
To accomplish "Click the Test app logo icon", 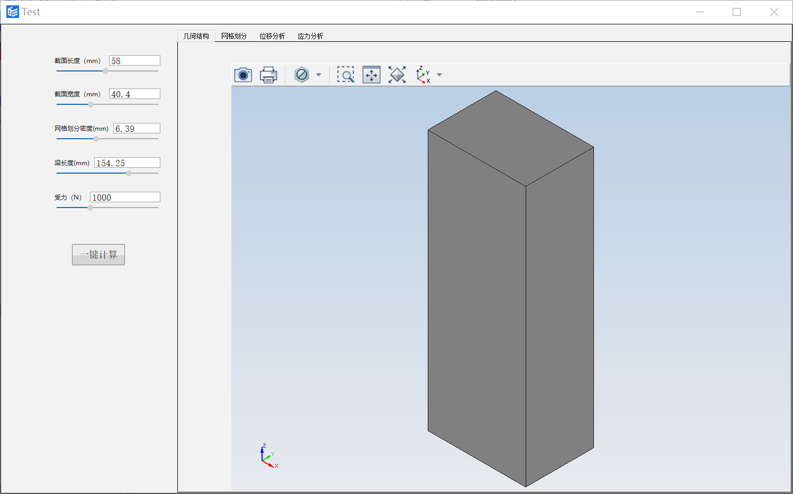I will [13, 12].
